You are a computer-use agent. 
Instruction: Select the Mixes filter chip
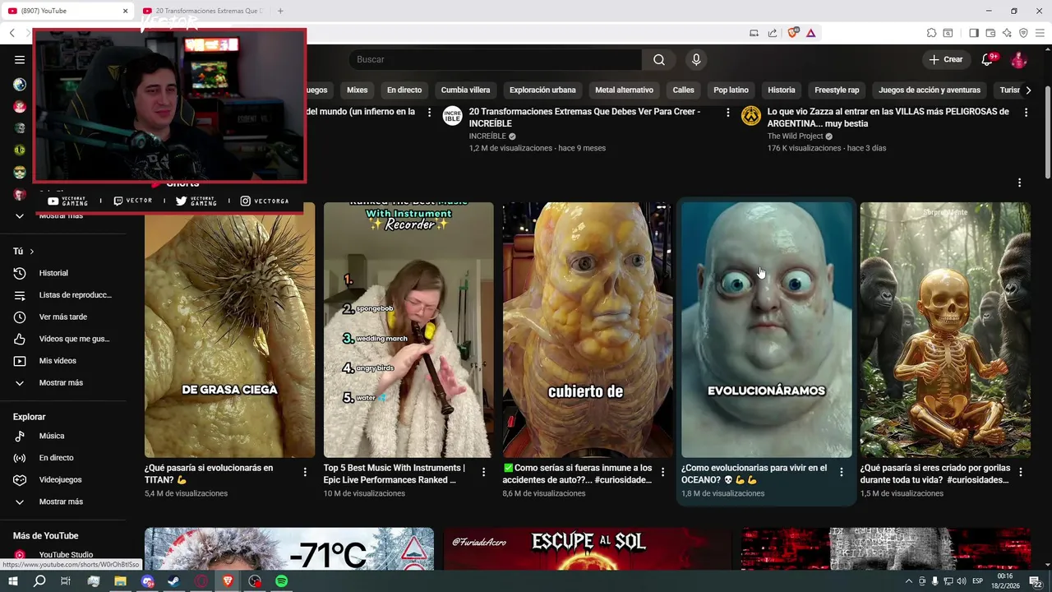point(357,90)
